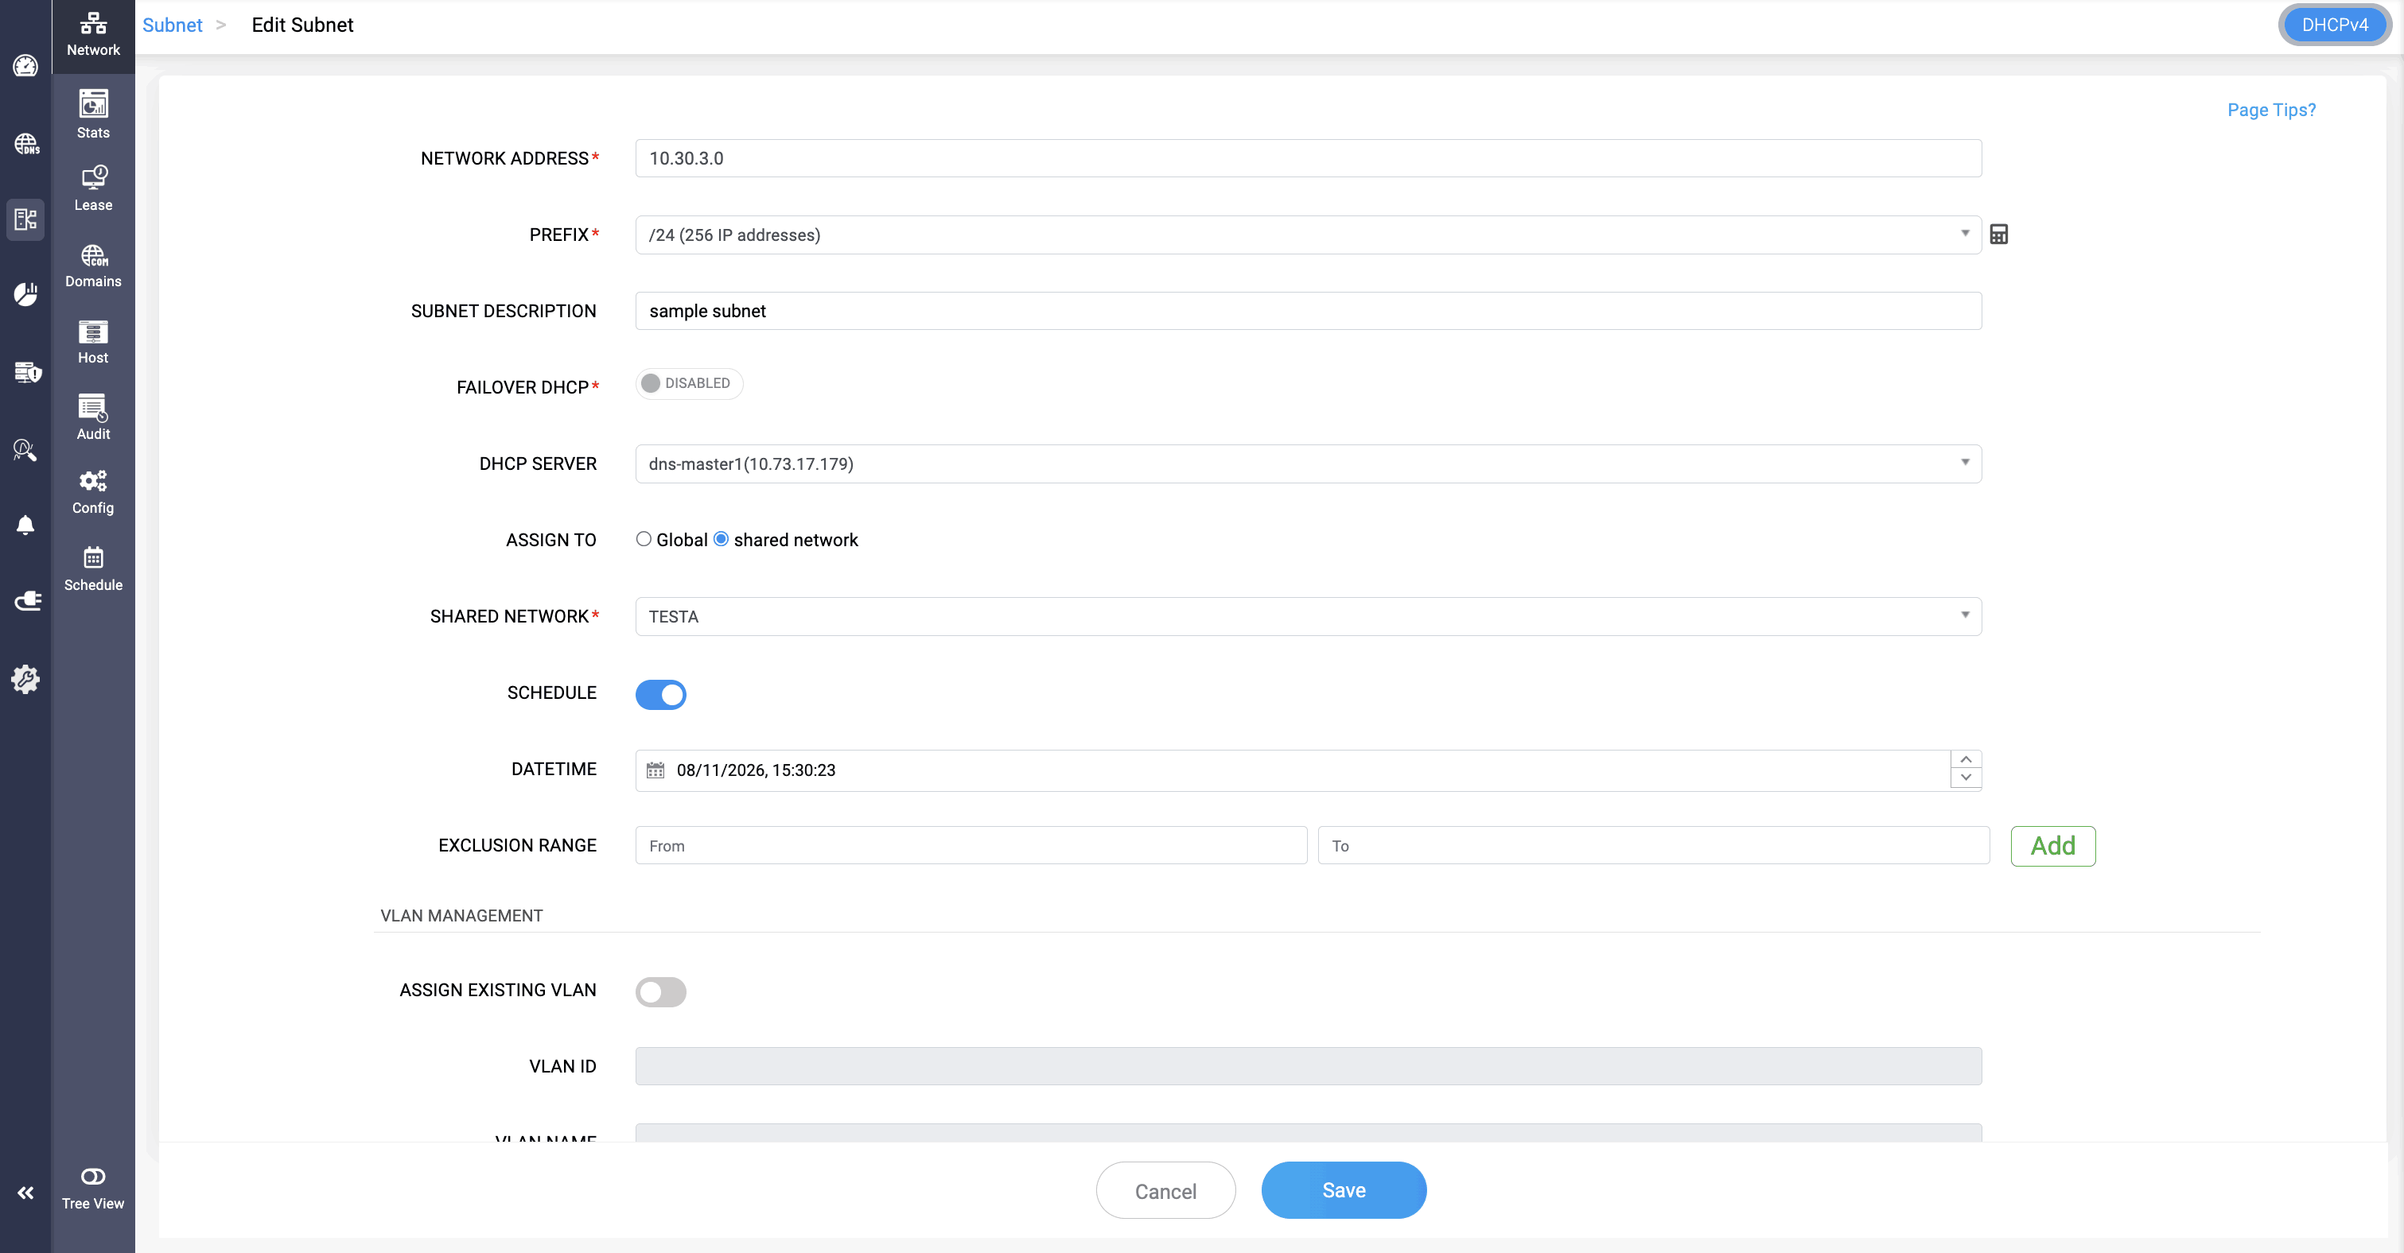
Task: Open the DNS globe section
Action: (x=26, y=144)
